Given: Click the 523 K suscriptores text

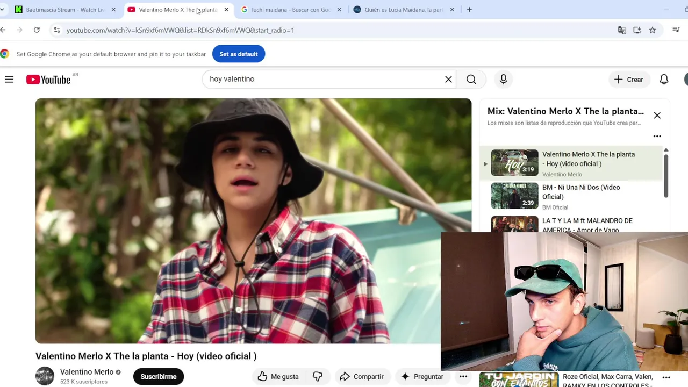Looking at the screenshot, I should [84, 382].
